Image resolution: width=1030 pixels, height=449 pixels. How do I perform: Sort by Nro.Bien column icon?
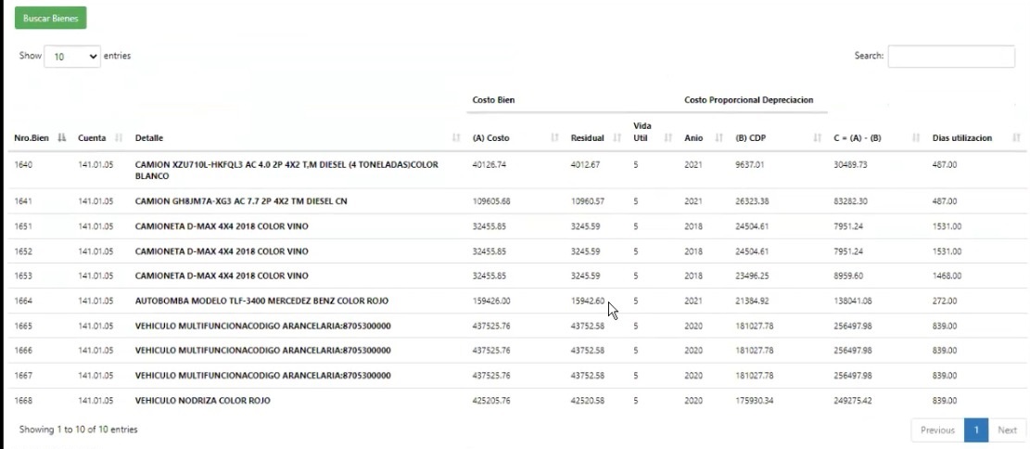[62, 138]
